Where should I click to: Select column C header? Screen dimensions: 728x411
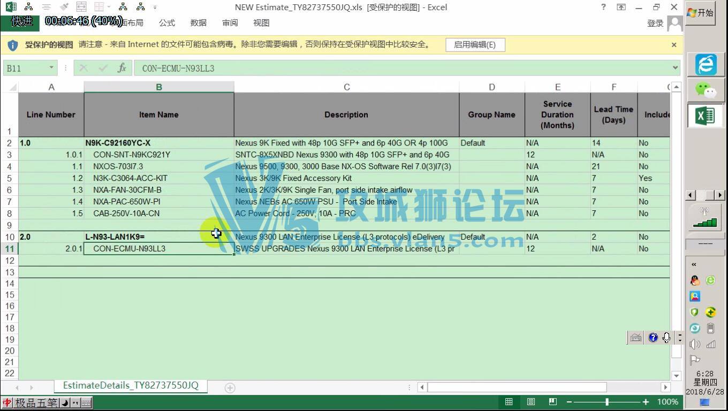click(346, 87)
